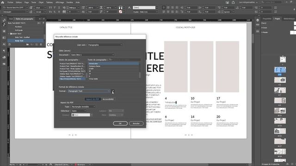The height and width of the screenshot is (166, 296).
Task: Open the Document dropdown in dialog
Action: point(92,55)
